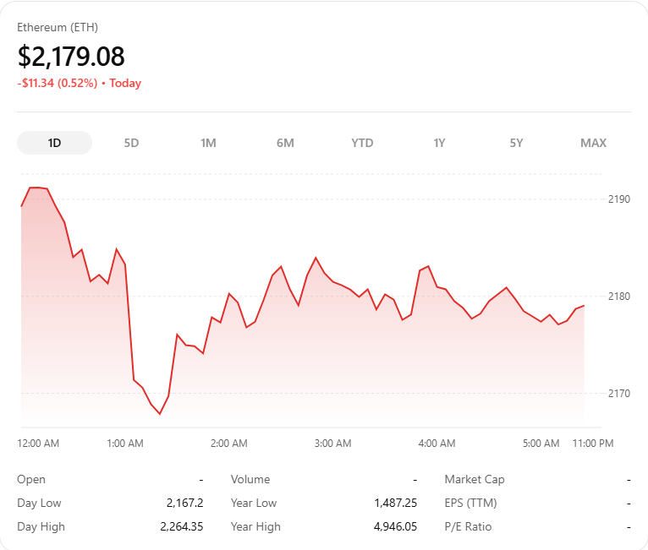This screenshot has width=648, height=550.
Task: Click the Day High value 2,264.35
Action: pyautogui.click(x=181, y=526)
